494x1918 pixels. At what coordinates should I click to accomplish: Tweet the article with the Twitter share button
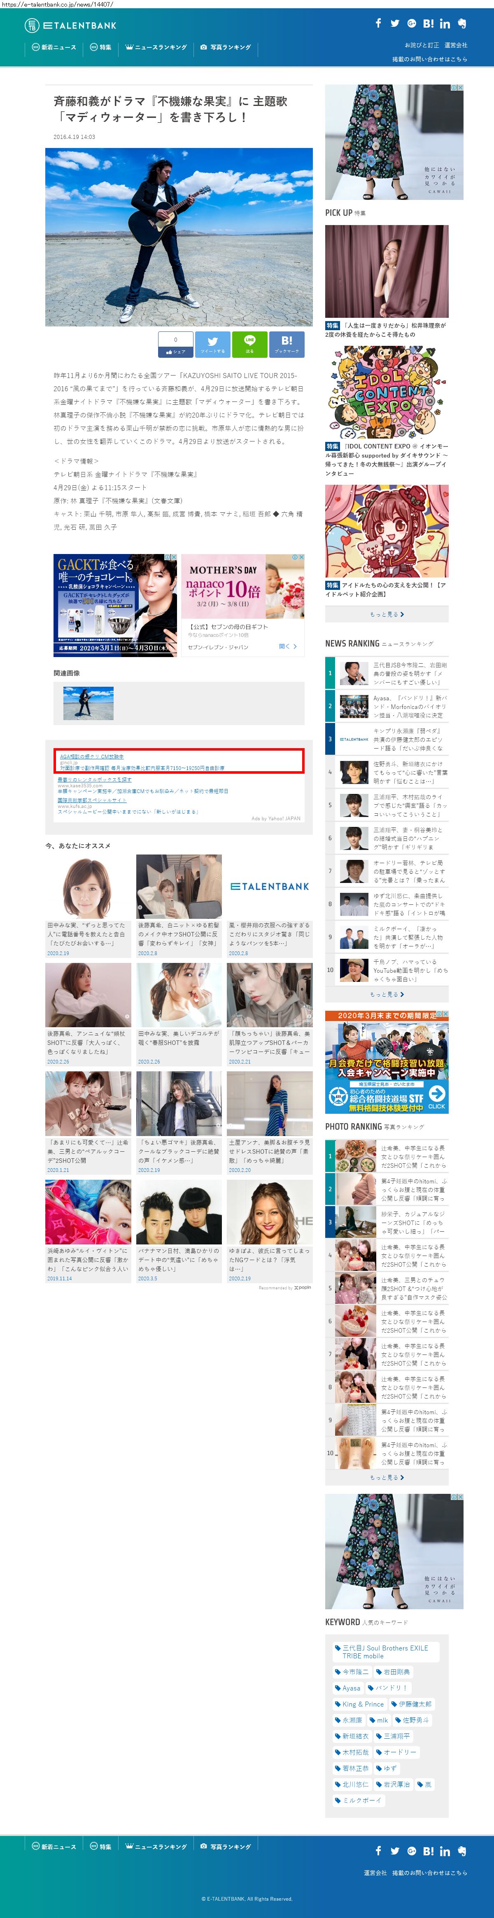coord(213,344)
